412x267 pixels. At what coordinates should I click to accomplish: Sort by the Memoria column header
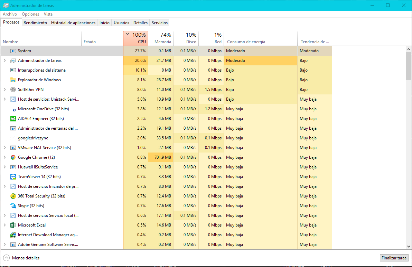161,38
